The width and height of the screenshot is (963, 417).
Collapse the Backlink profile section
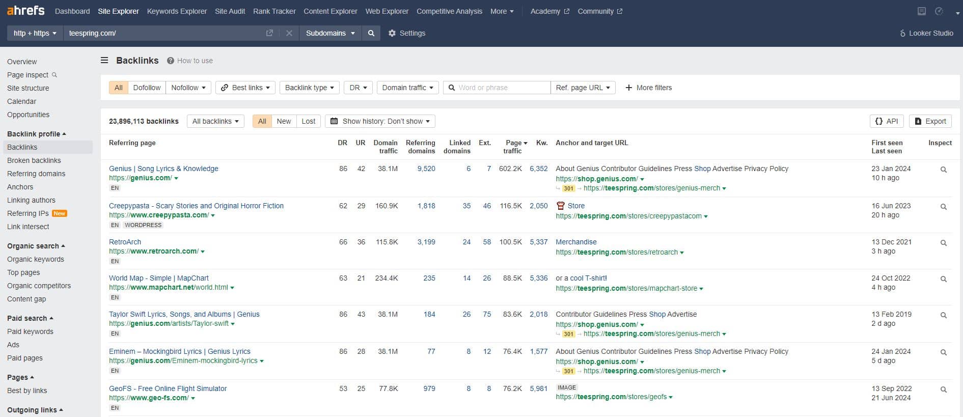(37, 134)
